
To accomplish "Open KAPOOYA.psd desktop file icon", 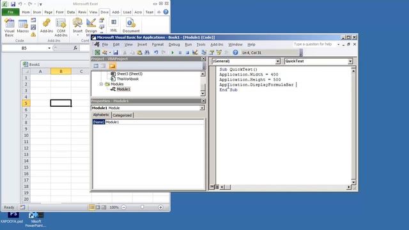I will (x=12, y=218).
